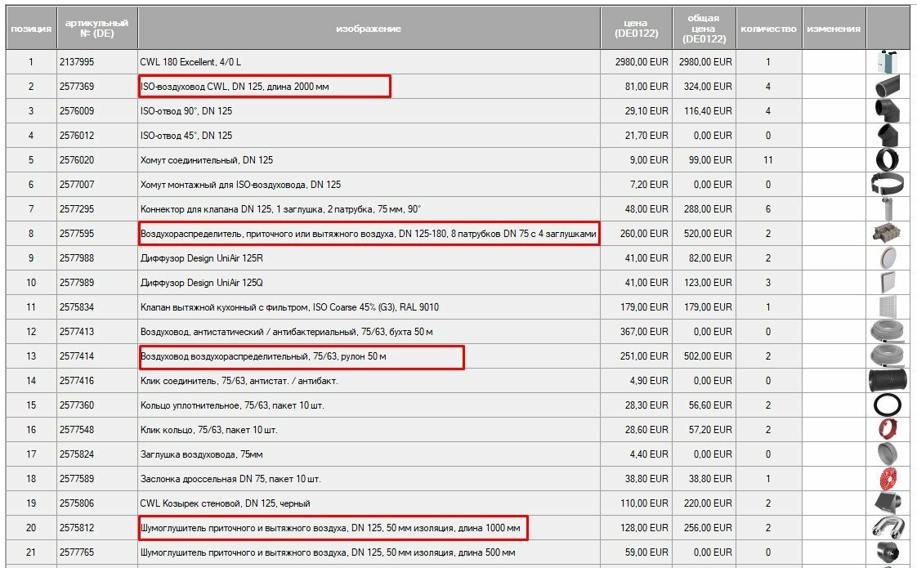Select the Воздуховод, антистатический / антибактериальный description

[x=287, y=333]
